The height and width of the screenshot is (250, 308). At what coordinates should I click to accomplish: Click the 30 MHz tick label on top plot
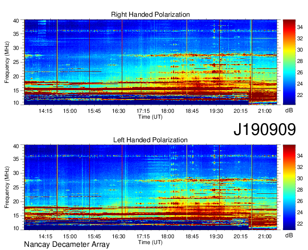click(x=16, y=48)
